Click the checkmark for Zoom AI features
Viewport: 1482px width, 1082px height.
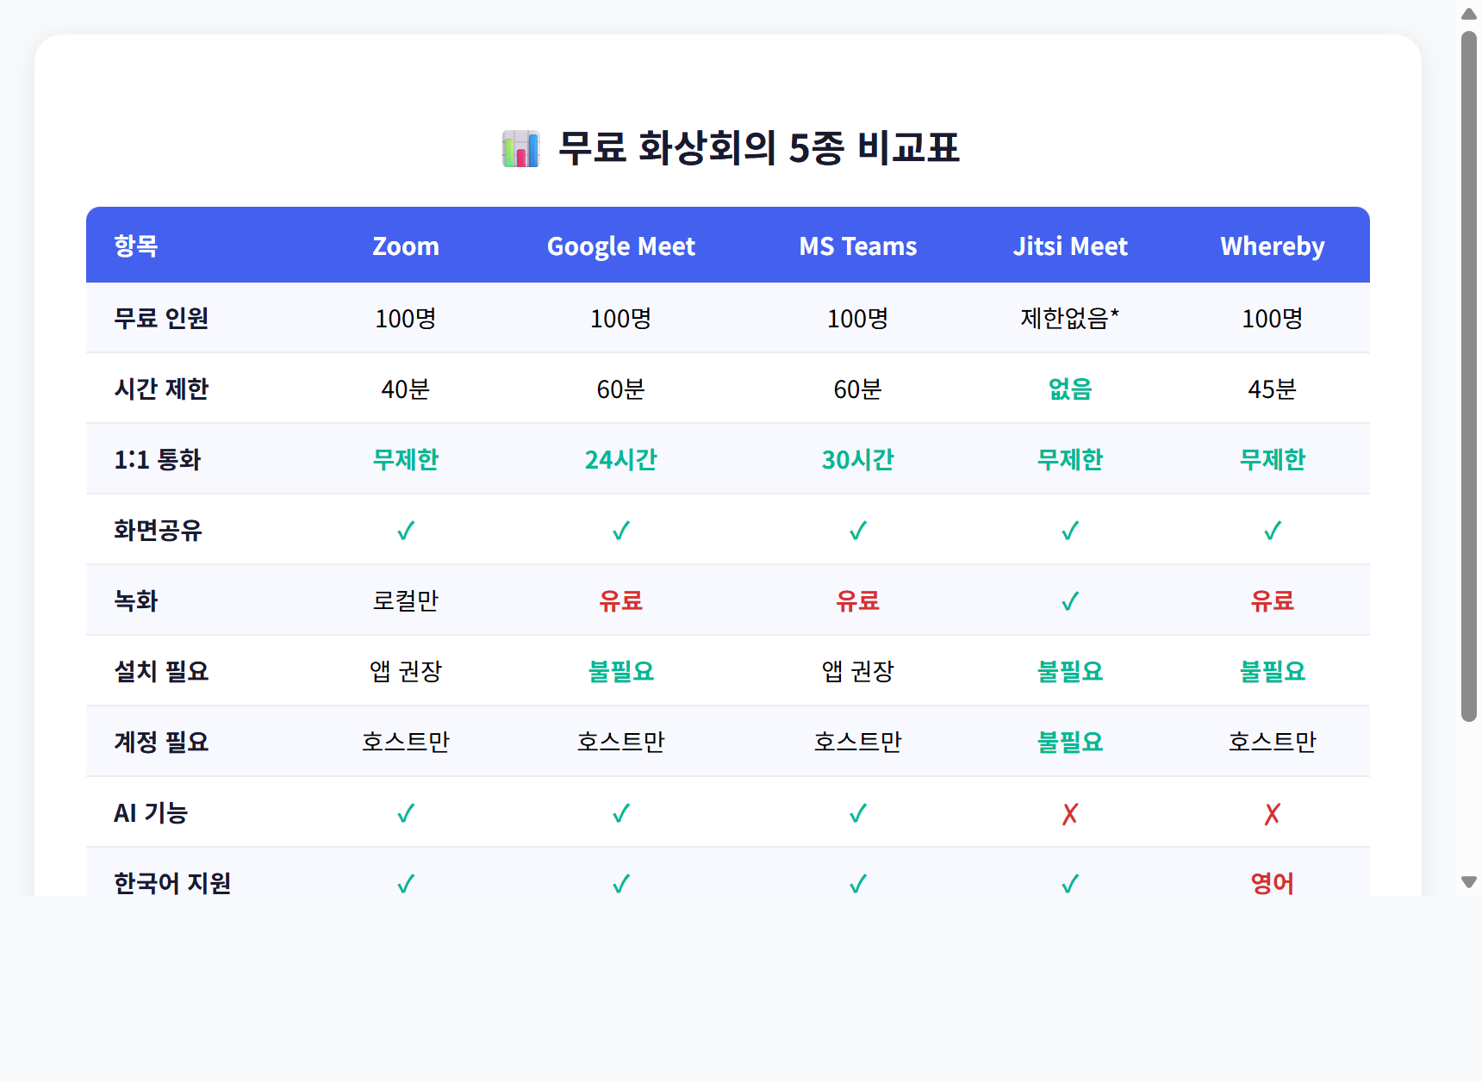(x=405, y=812)
